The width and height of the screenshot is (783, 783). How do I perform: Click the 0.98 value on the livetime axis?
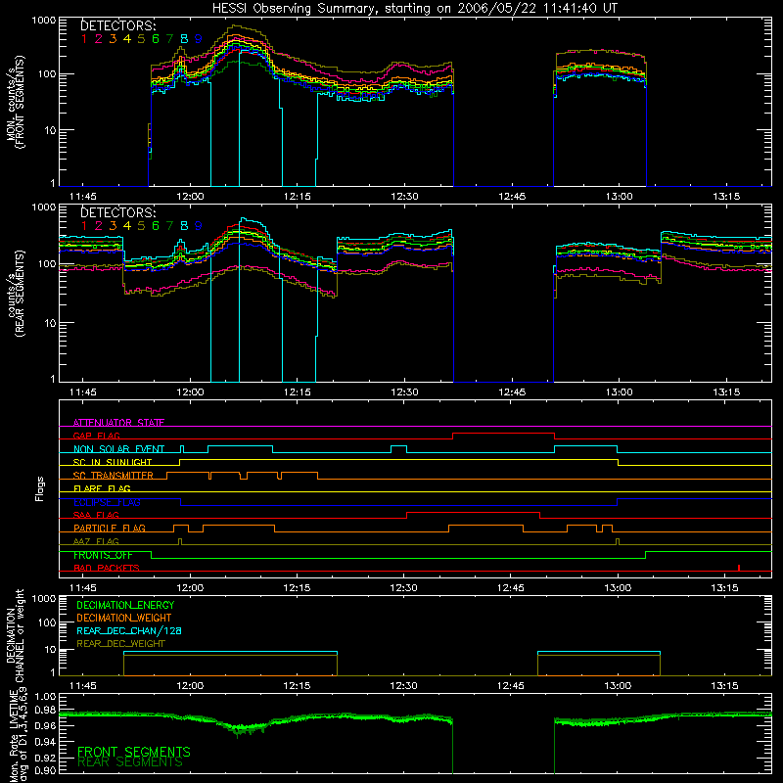pyautogui.click(x=45, y=711)
